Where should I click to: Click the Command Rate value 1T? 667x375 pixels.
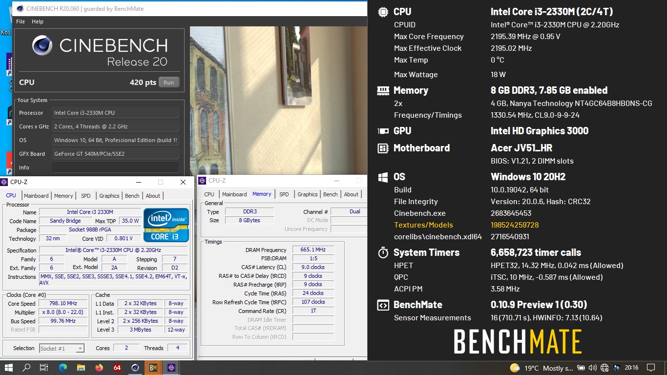tap(313, 311)
